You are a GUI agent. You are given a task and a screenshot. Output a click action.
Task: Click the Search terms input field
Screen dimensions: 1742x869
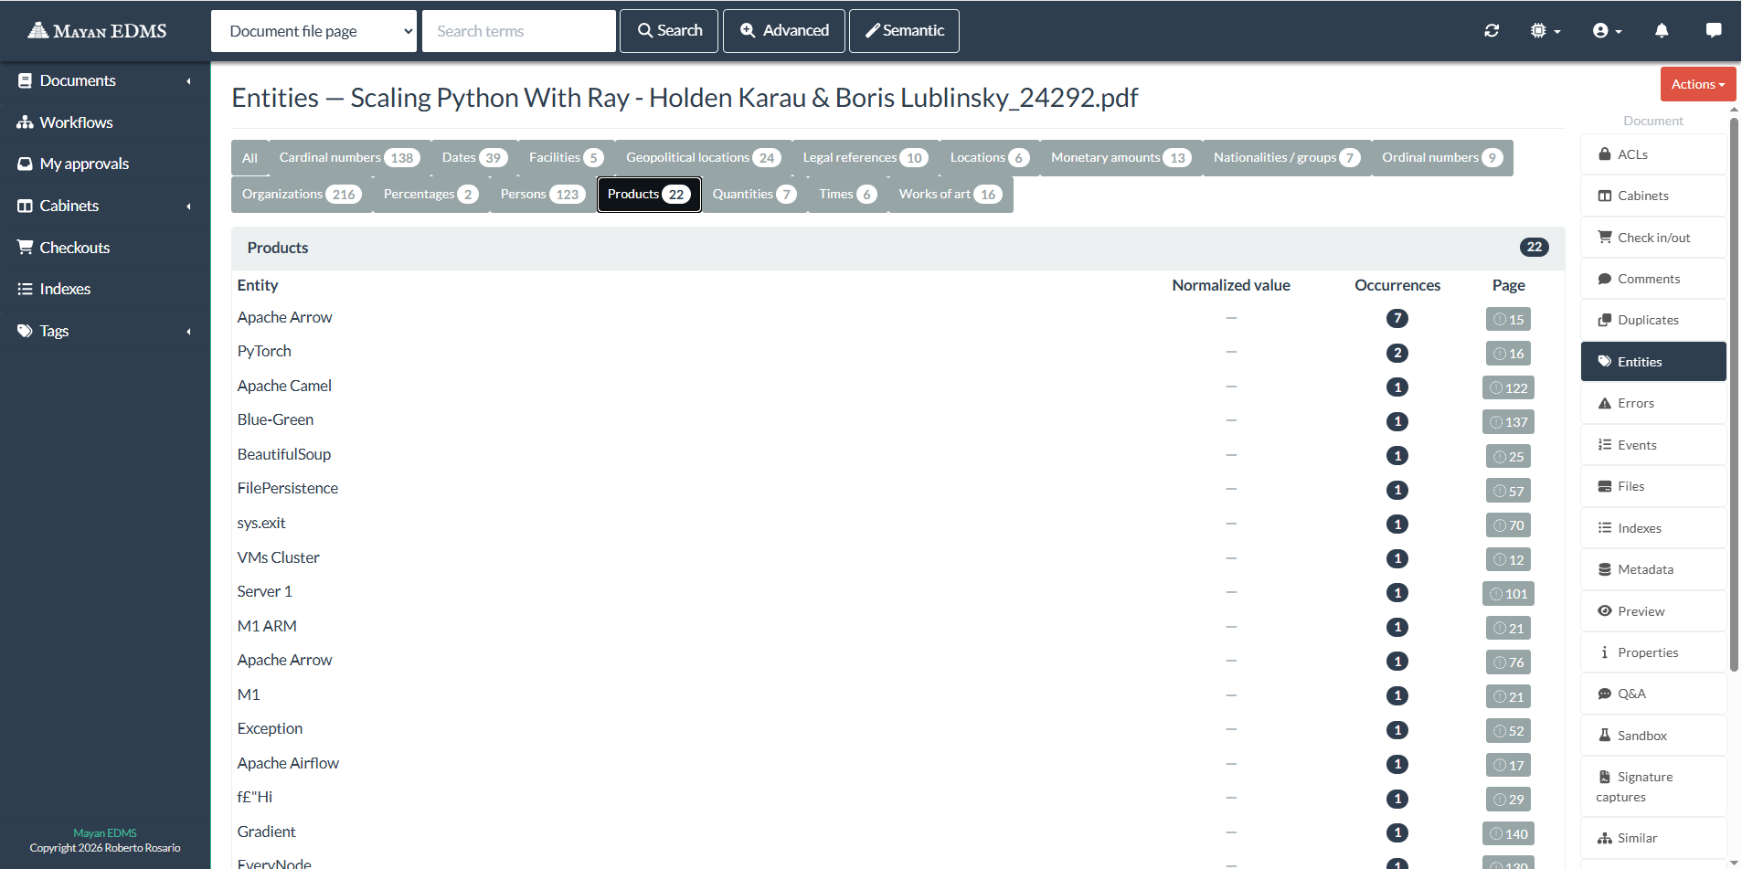pos(518,31)
